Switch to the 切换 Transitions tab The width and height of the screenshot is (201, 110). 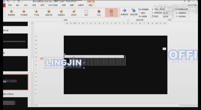click(34, 5)
